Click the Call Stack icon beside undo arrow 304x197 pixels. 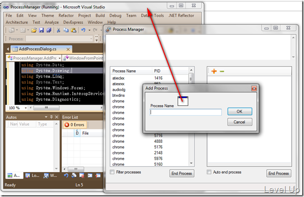[74, 175]
